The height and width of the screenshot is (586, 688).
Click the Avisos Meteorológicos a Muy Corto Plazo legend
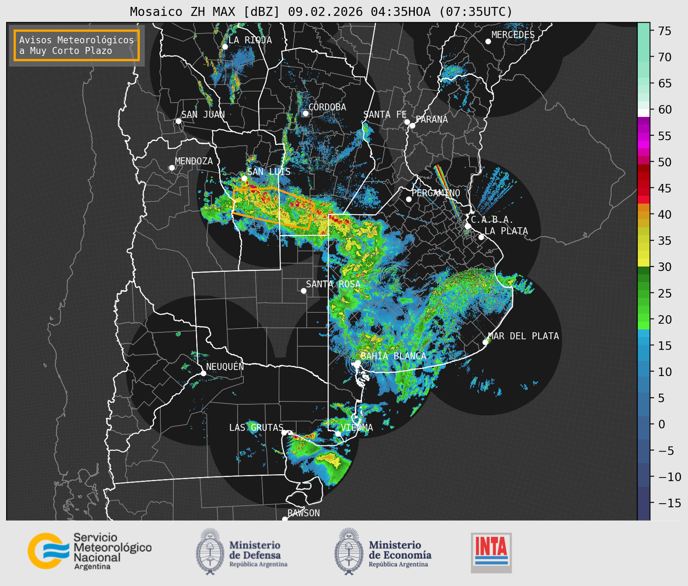77,45
